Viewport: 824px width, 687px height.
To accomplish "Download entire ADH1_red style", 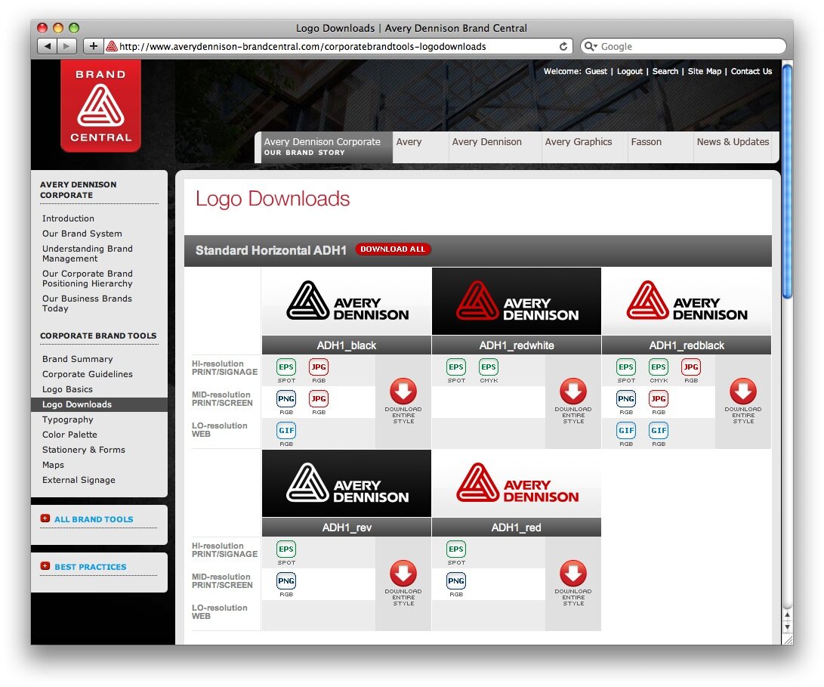I will pos(572,574).
